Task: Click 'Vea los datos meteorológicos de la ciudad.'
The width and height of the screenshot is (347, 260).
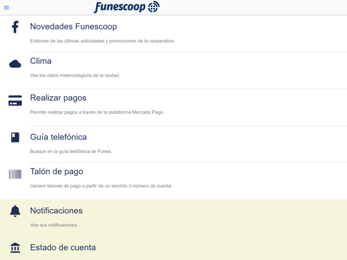Action: 75,75
